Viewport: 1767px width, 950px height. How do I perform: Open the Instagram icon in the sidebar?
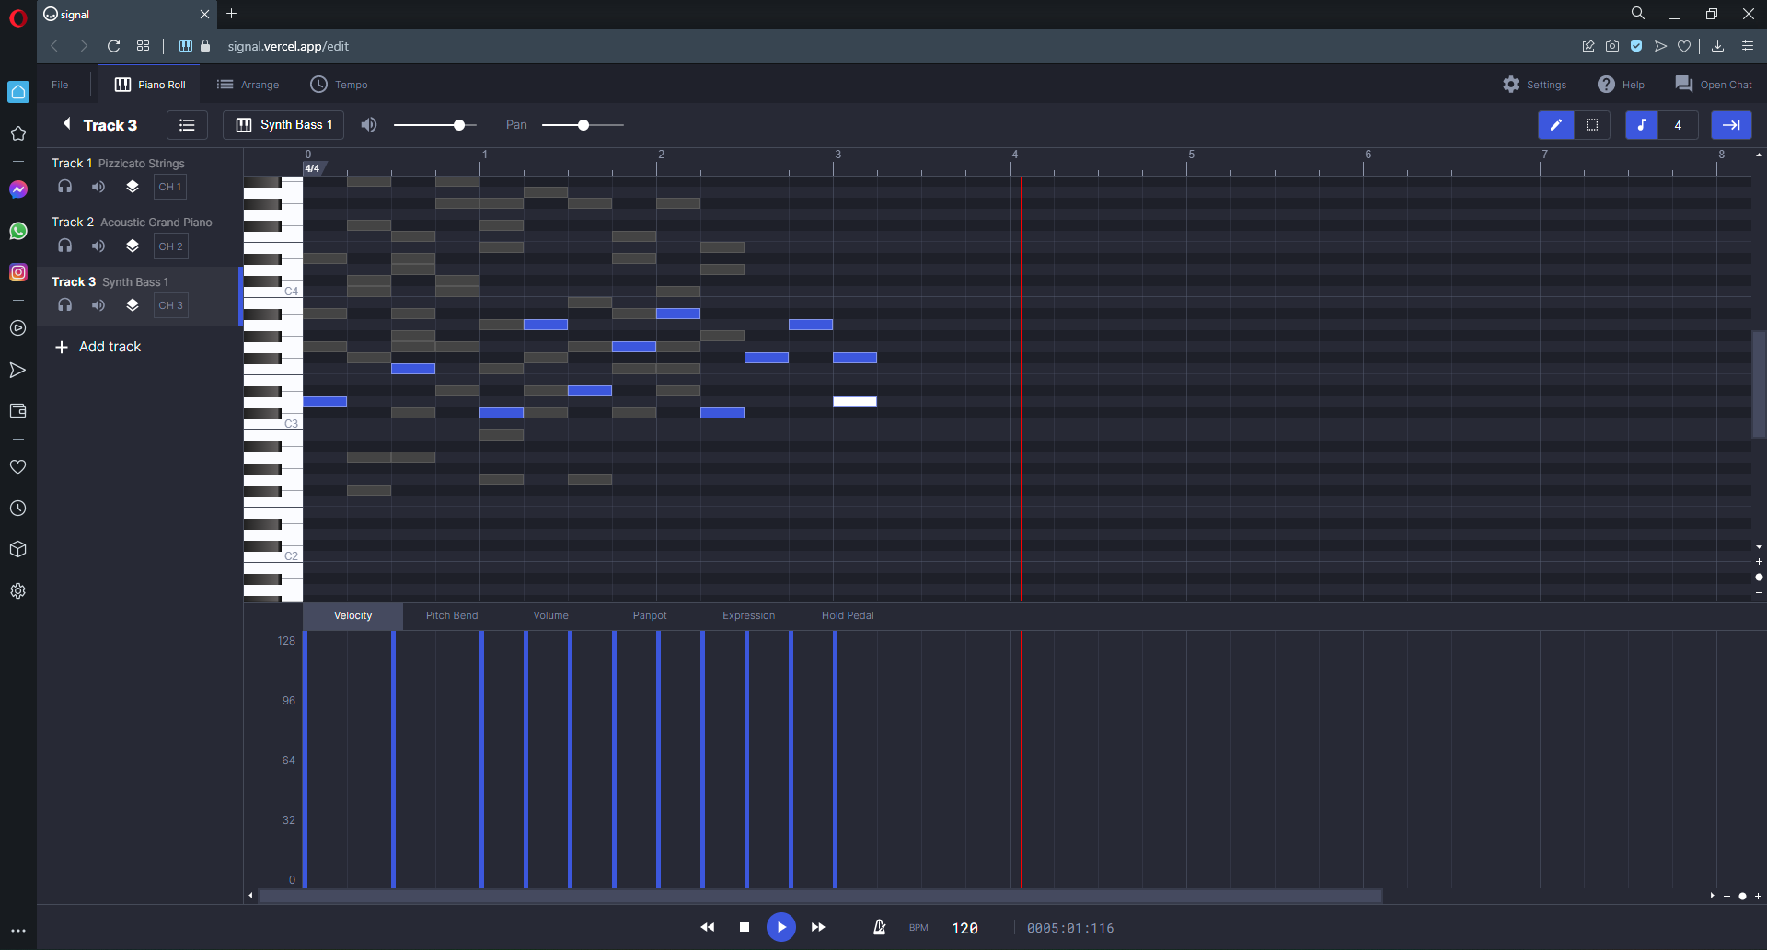[x=17, y=271]
